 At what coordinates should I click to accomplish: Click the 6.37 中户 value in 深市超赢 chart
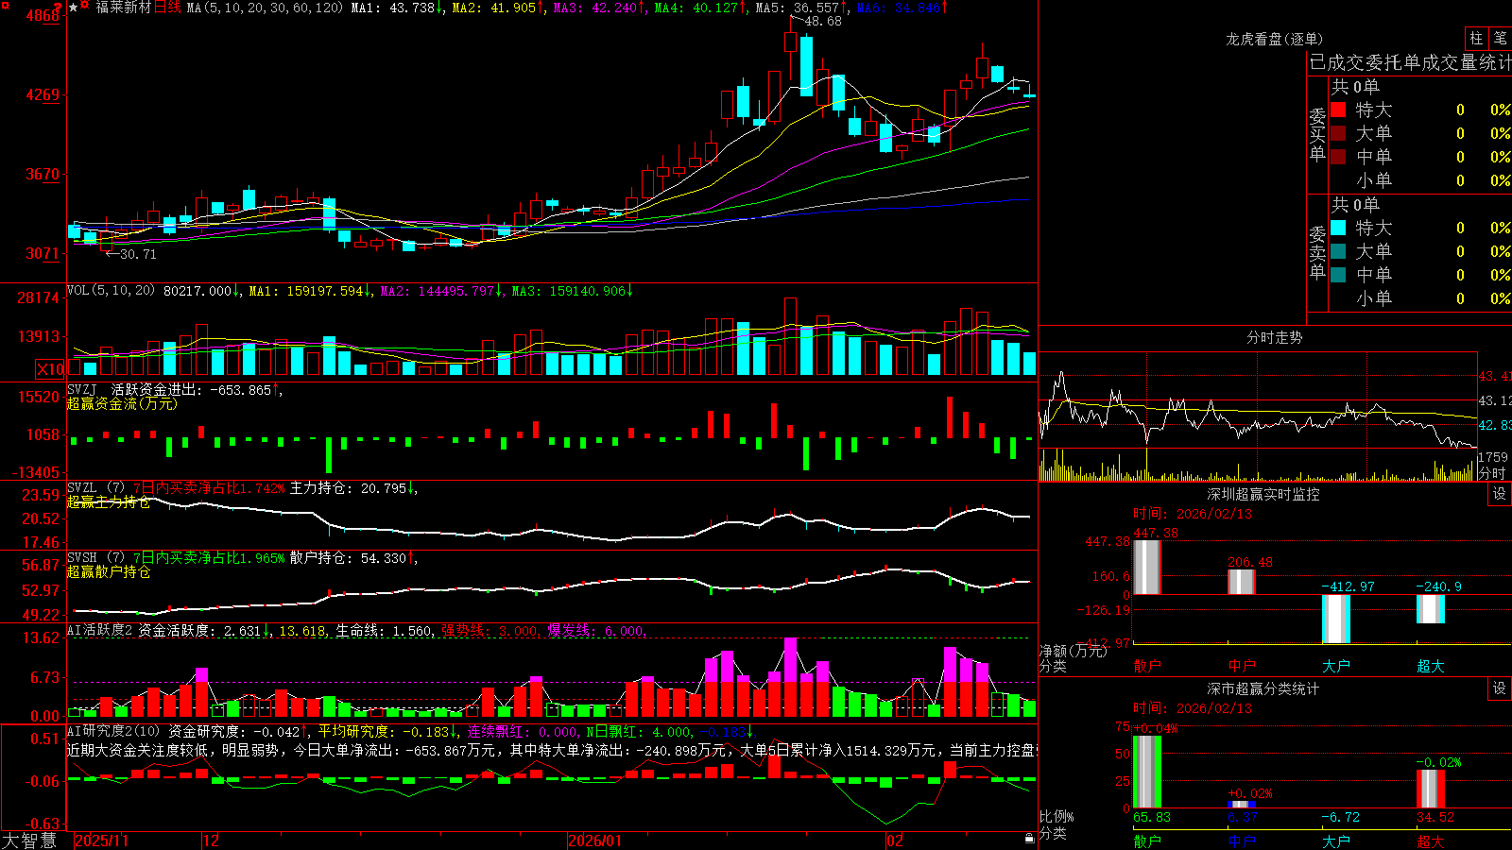click(x=1243, y=817)
